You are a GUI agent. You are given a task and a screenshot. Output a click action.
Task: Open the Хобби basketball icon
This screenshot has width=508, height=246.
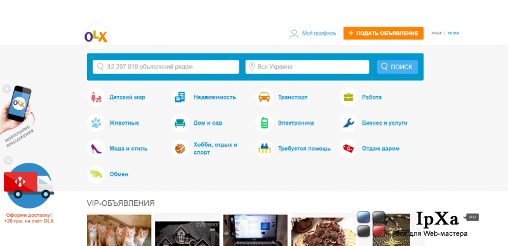[x=180, y=149]
